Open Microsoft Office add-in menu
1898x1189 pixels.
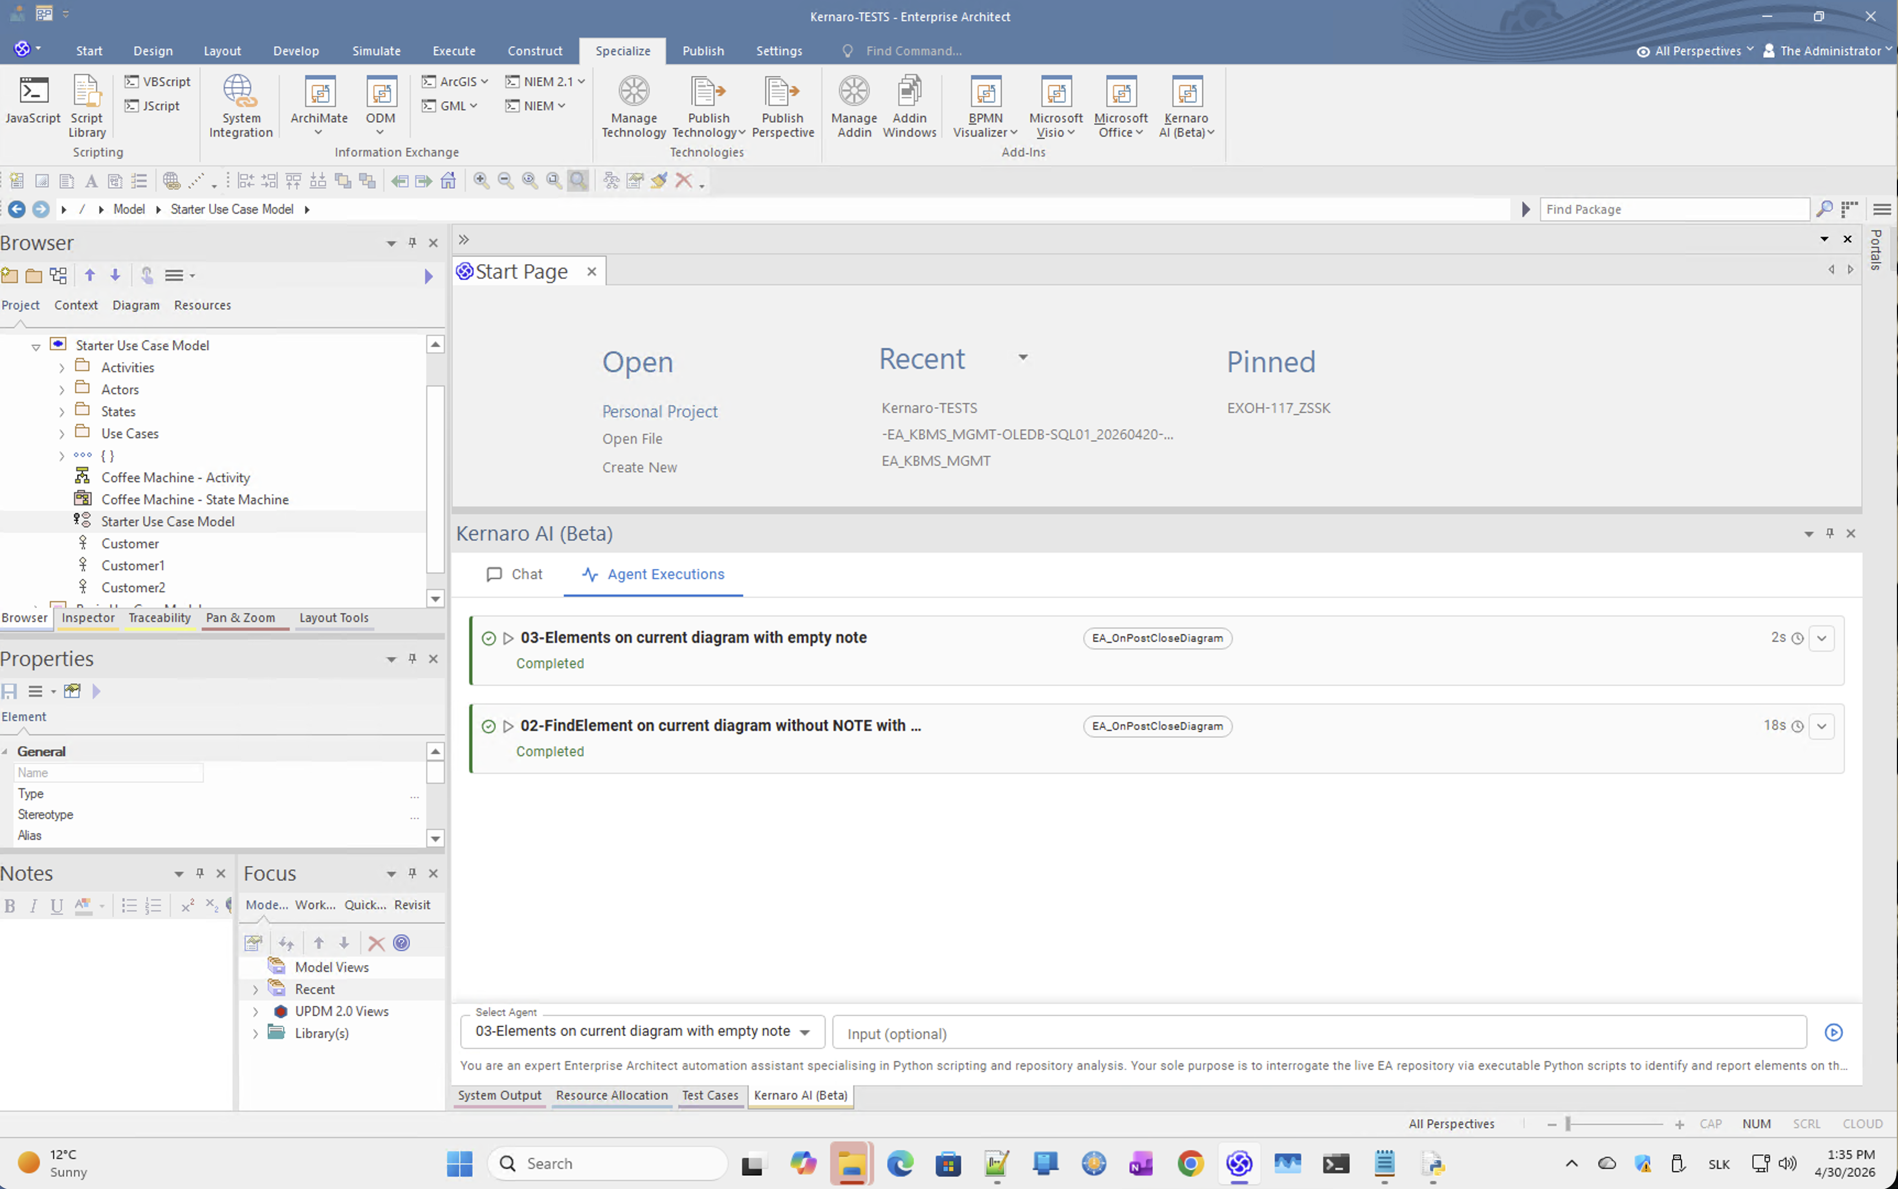(1120, 106)
